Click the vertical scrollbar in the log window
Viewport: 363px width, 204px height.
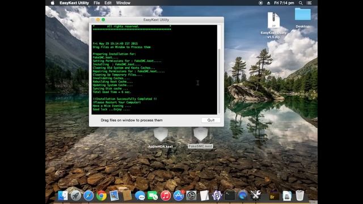click(219, 81)
